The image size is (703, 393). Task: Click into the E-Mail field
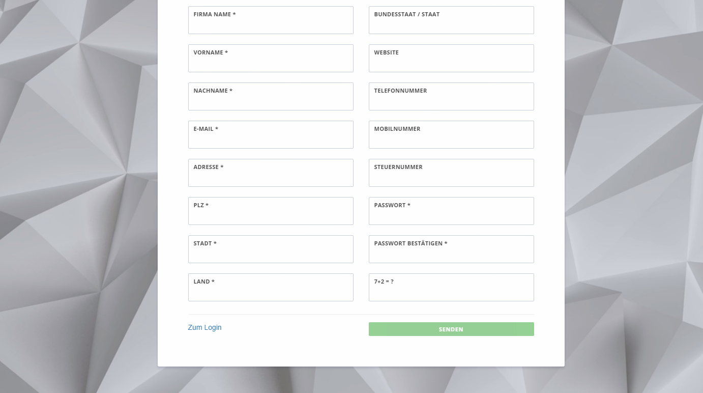[271, 138]
